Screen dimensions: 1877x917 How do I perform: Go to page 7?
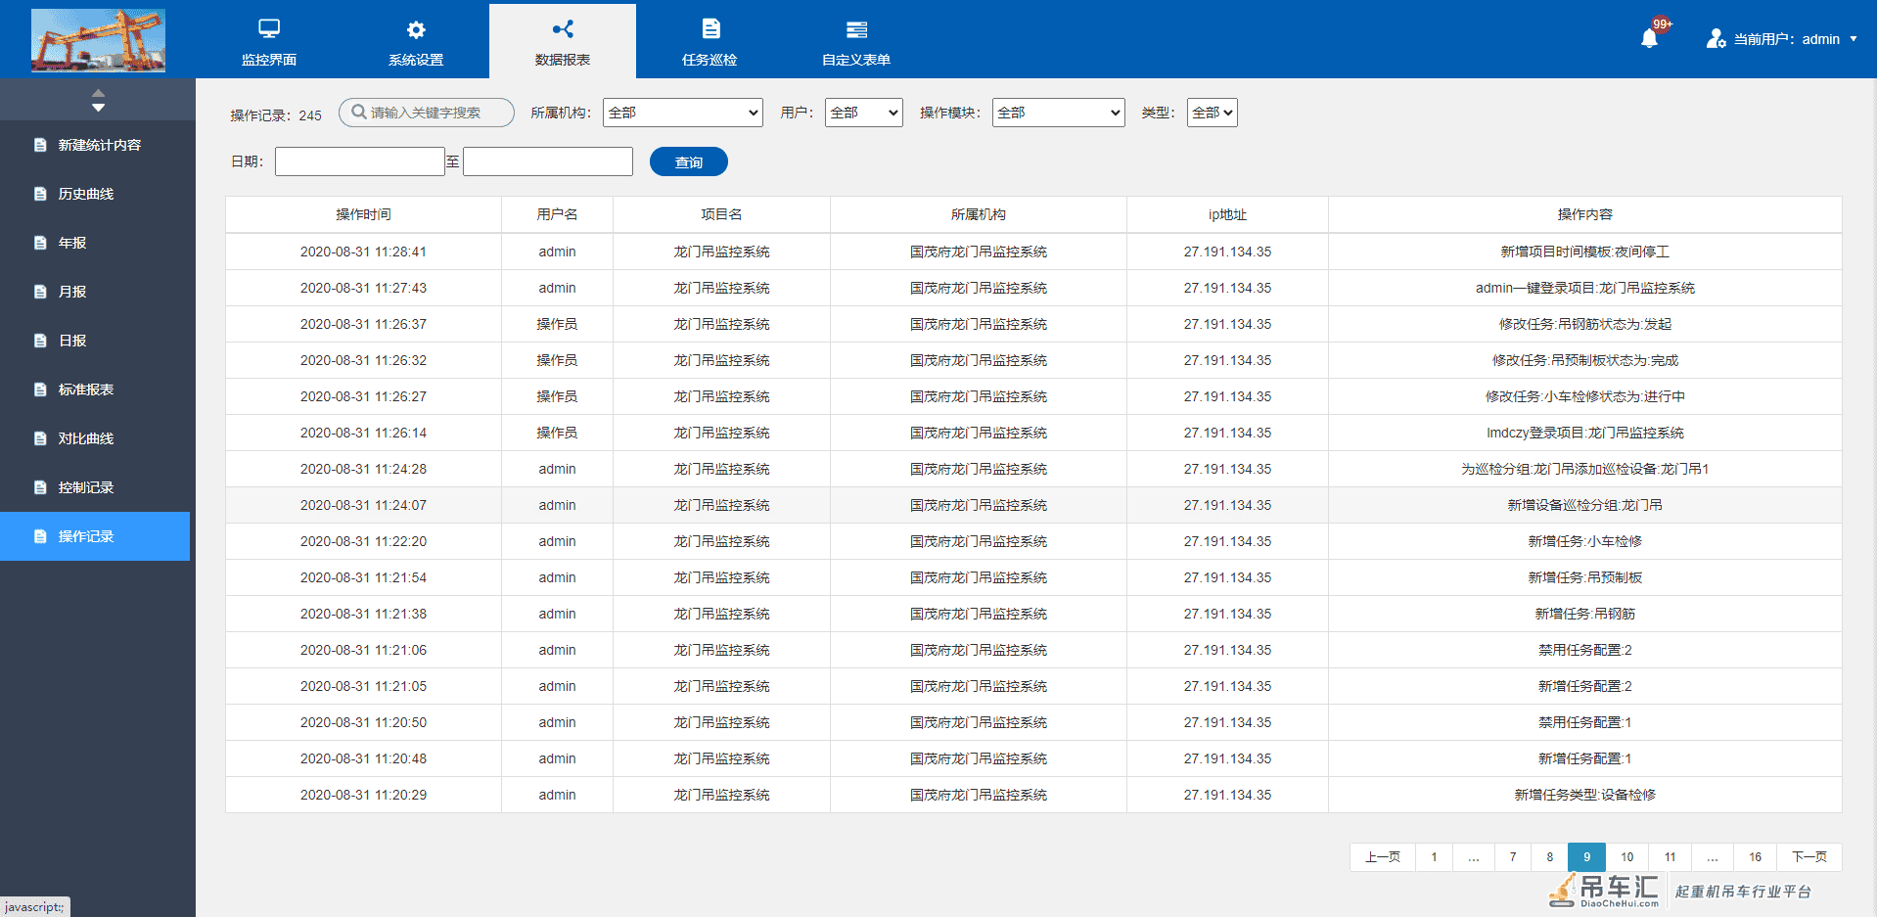[x=1513, y=857]
